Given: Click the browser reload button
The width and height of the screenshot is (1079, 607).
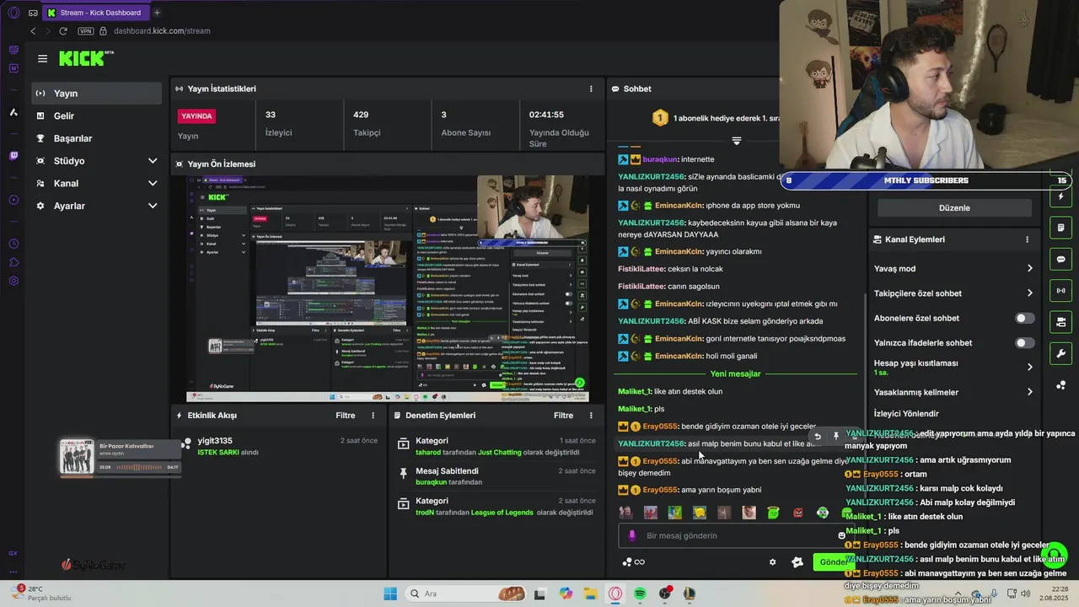Looking at the screenshot, I should [62, 31].
